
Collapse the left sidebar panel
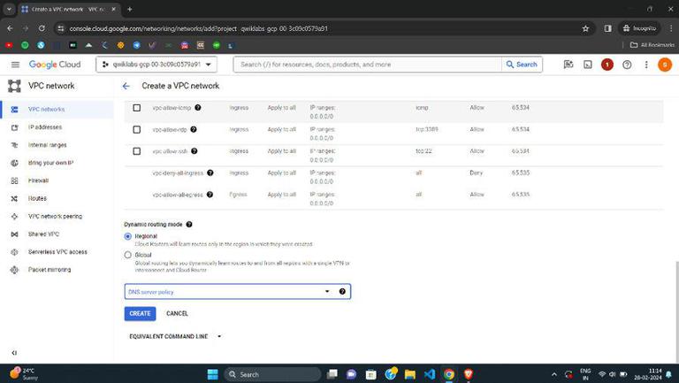point(14,353)
